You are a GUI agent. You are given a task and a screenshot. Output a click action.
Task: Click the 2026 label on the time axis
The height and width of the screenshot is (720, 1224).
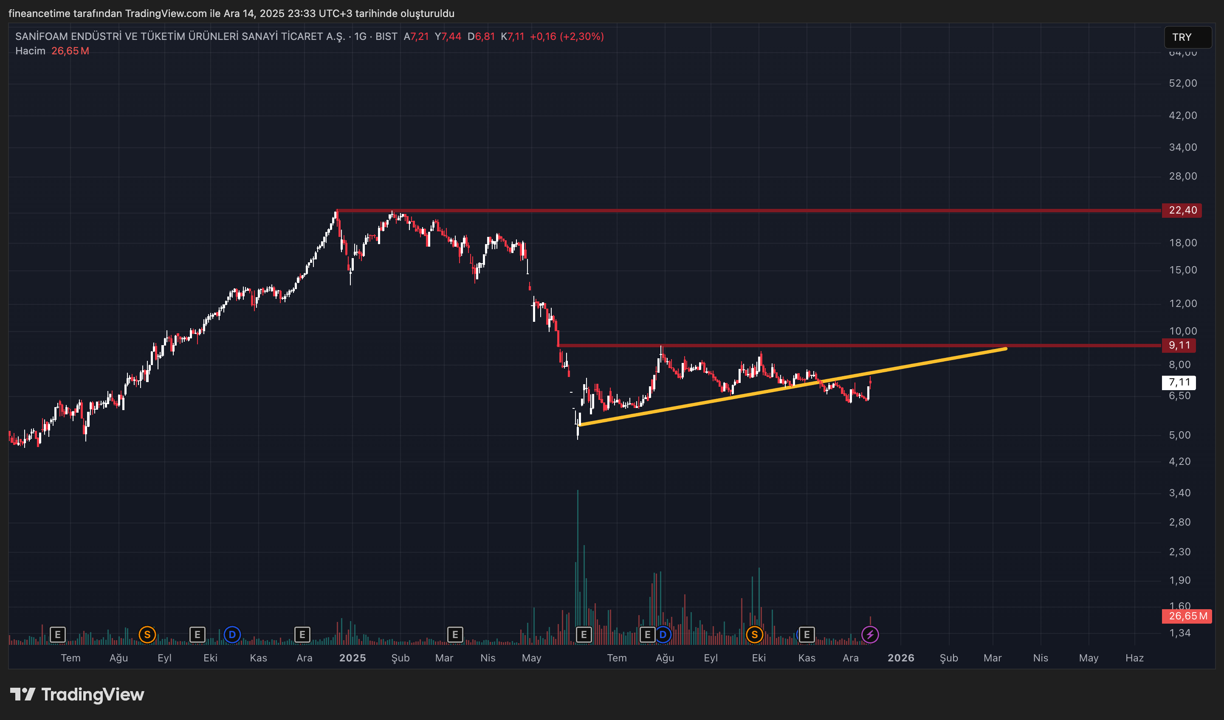click(x=900, y=658)
